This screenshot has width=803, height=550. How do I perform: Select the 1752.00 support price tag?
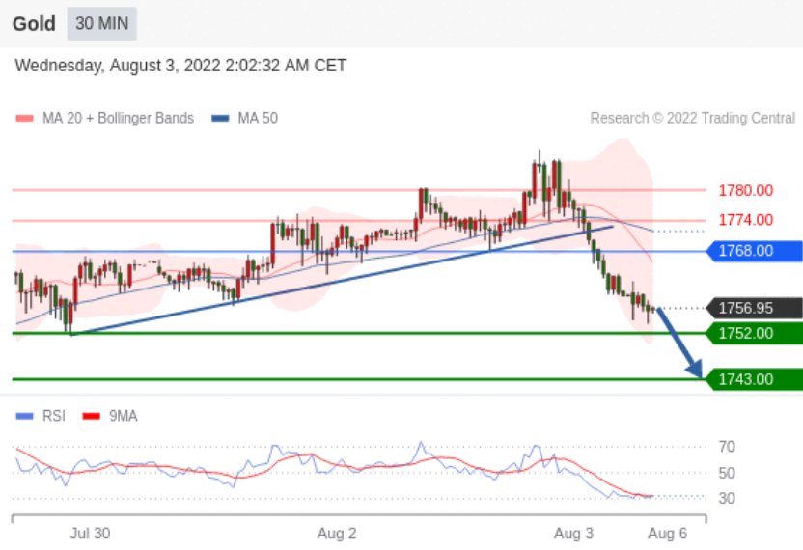coord(755,334)
